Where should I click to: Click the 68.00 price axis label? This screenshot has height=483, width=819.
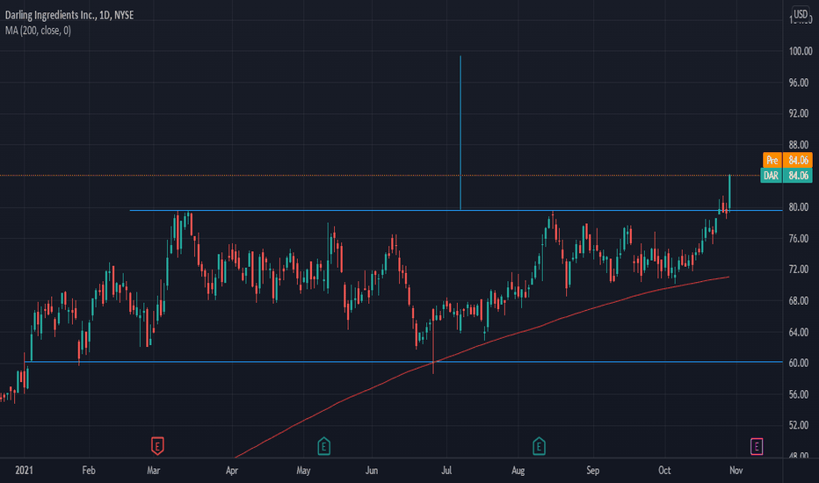(x=799, y=300)
